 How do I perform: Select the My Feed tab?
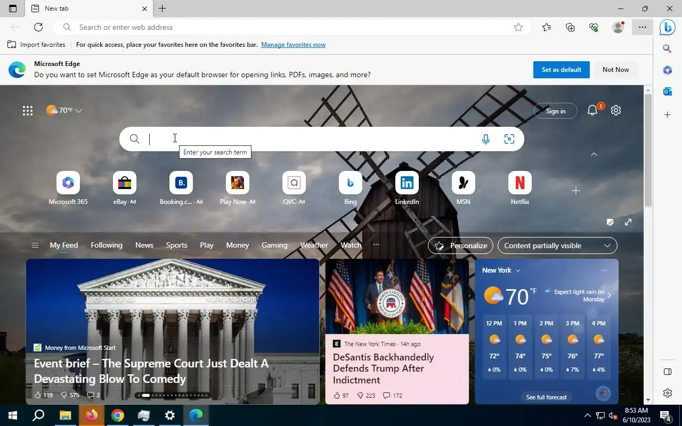pyautogui.click(x=64, y=245)
